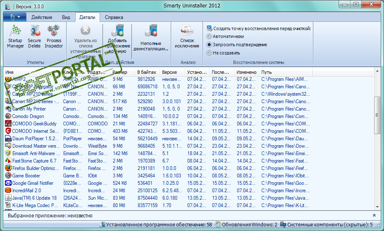Click Windows updates status bar icon
The width and height of the screenshot is (384, 231).
[217, 224]
